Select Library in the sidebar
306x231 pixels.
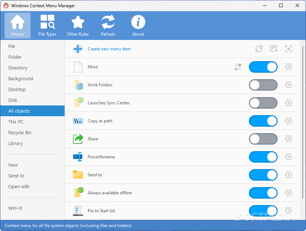click(32, 144)
